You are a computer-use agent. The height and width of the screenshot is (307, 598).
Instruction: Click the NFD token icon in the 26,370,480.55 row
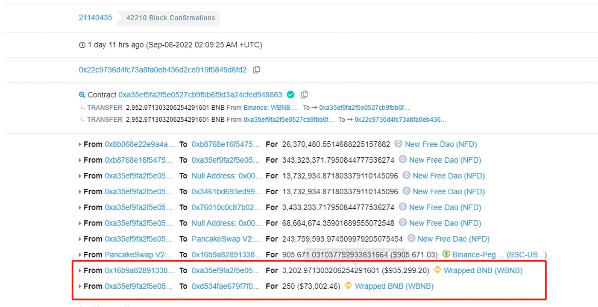point(399,144)
